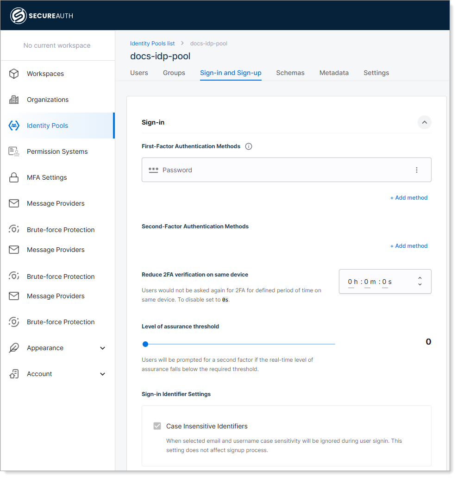Open the Schemas tab
Viewport: 457px width, 478px height.
click(290, 73)
